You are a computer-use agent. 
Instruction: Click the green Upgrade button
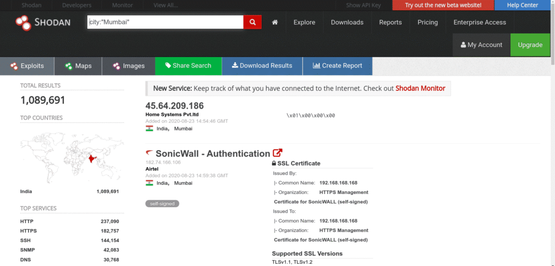click(x=530, y=45)
